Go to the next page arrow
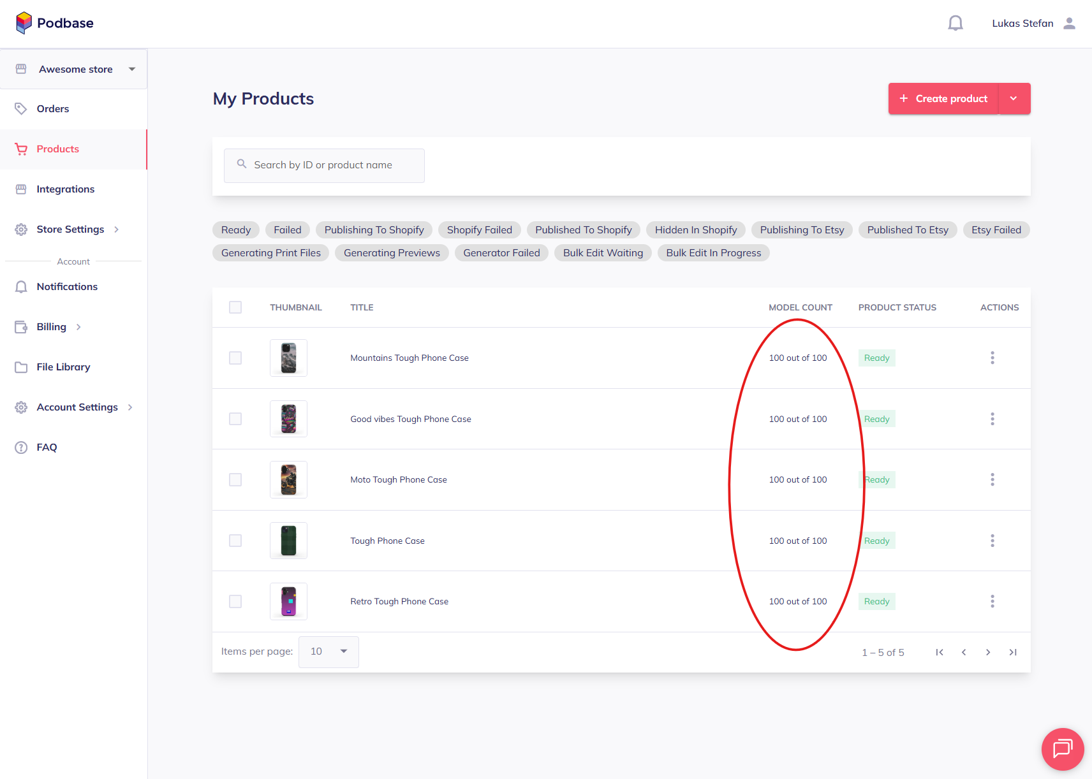 987,652
